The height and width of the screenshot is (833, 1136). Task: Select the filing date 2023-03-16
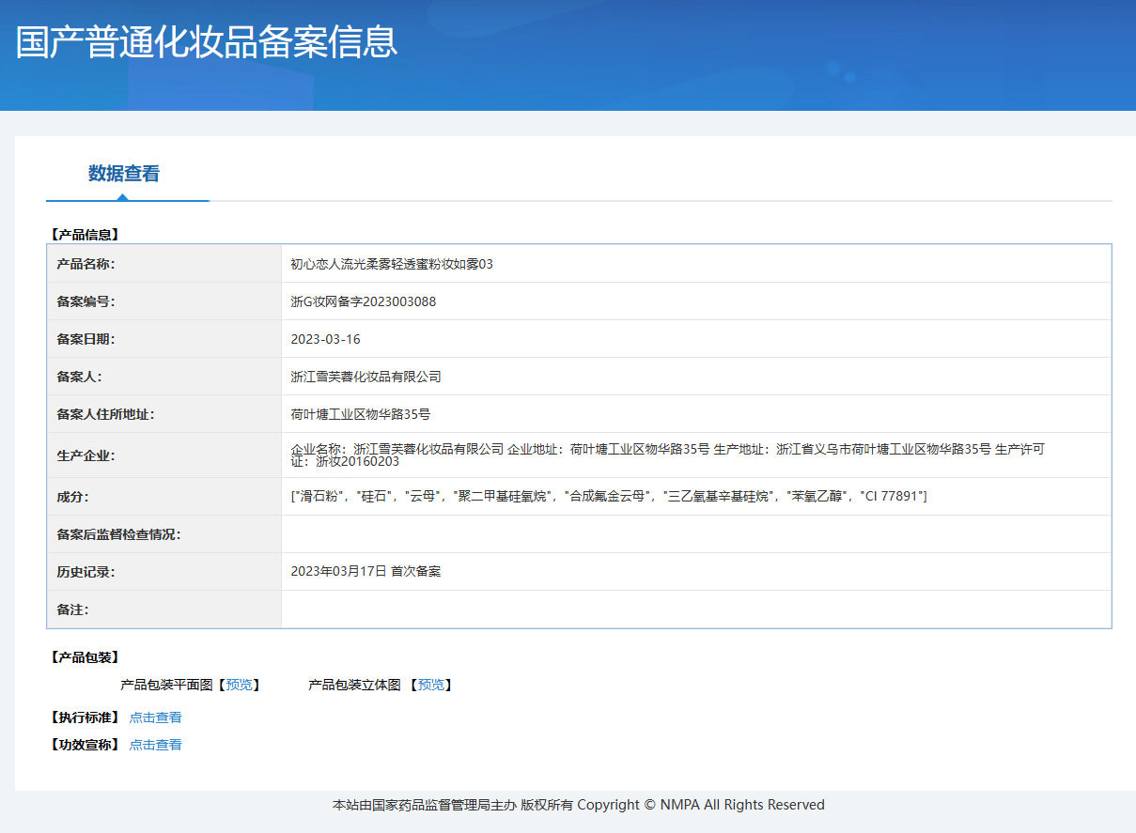tap(326, 339)
